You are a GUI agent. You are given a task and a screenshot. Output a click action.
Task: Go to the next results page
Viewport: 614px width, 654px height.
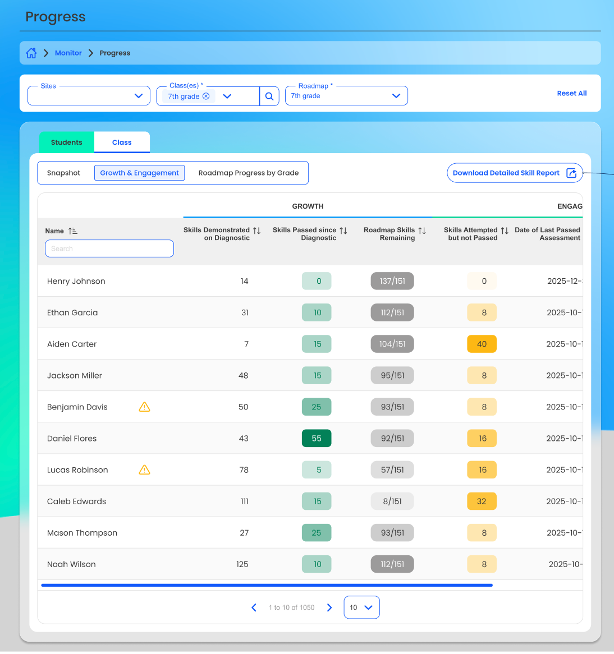329,607
